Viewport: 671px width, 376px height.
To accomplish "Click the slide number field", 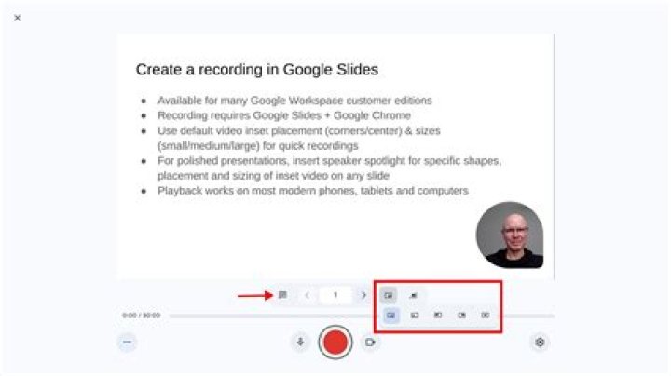I will (x=335, y=295).
